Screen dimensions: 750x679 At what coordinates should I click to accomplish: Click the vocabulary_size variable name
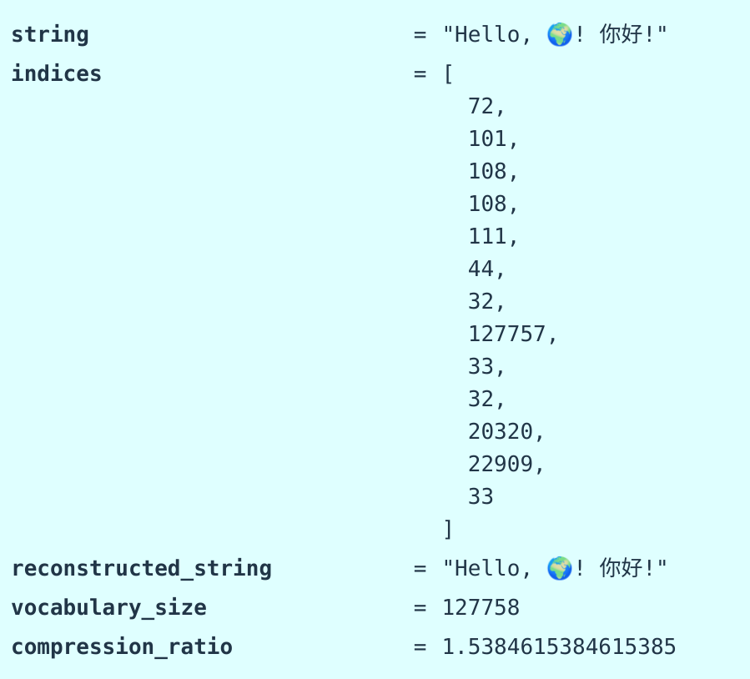[x=109, y=608]
